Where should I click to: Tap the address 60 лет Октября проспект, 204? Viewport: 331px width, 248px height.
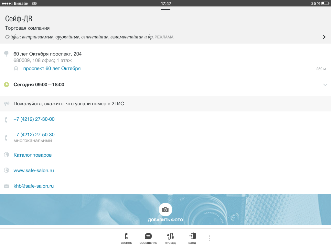pos(48,54)
